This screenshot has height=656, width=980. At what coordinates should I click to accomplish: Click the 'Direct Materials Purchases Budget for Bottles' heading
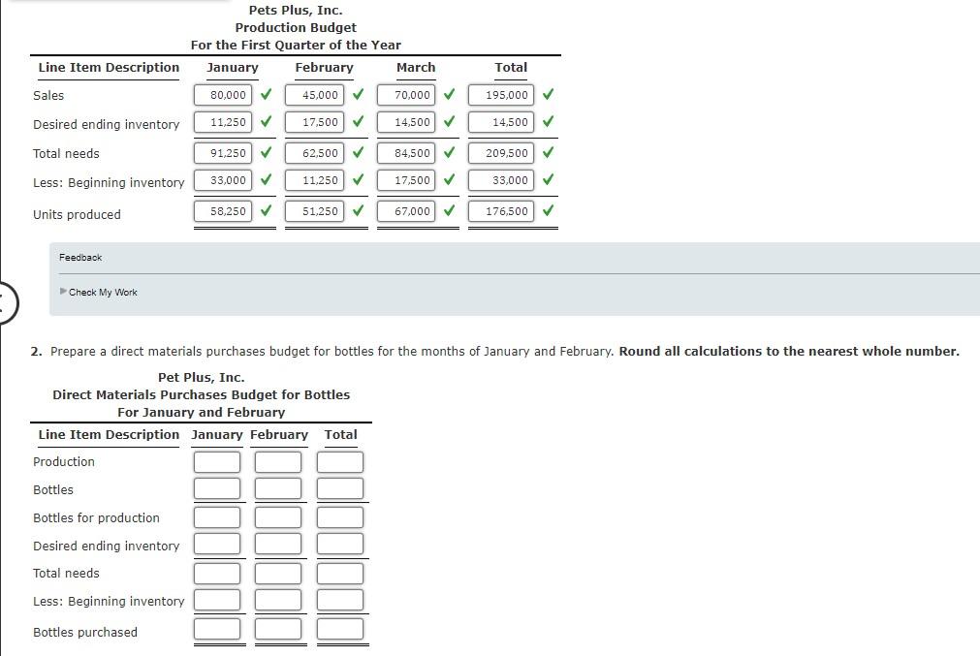(202, 394)
